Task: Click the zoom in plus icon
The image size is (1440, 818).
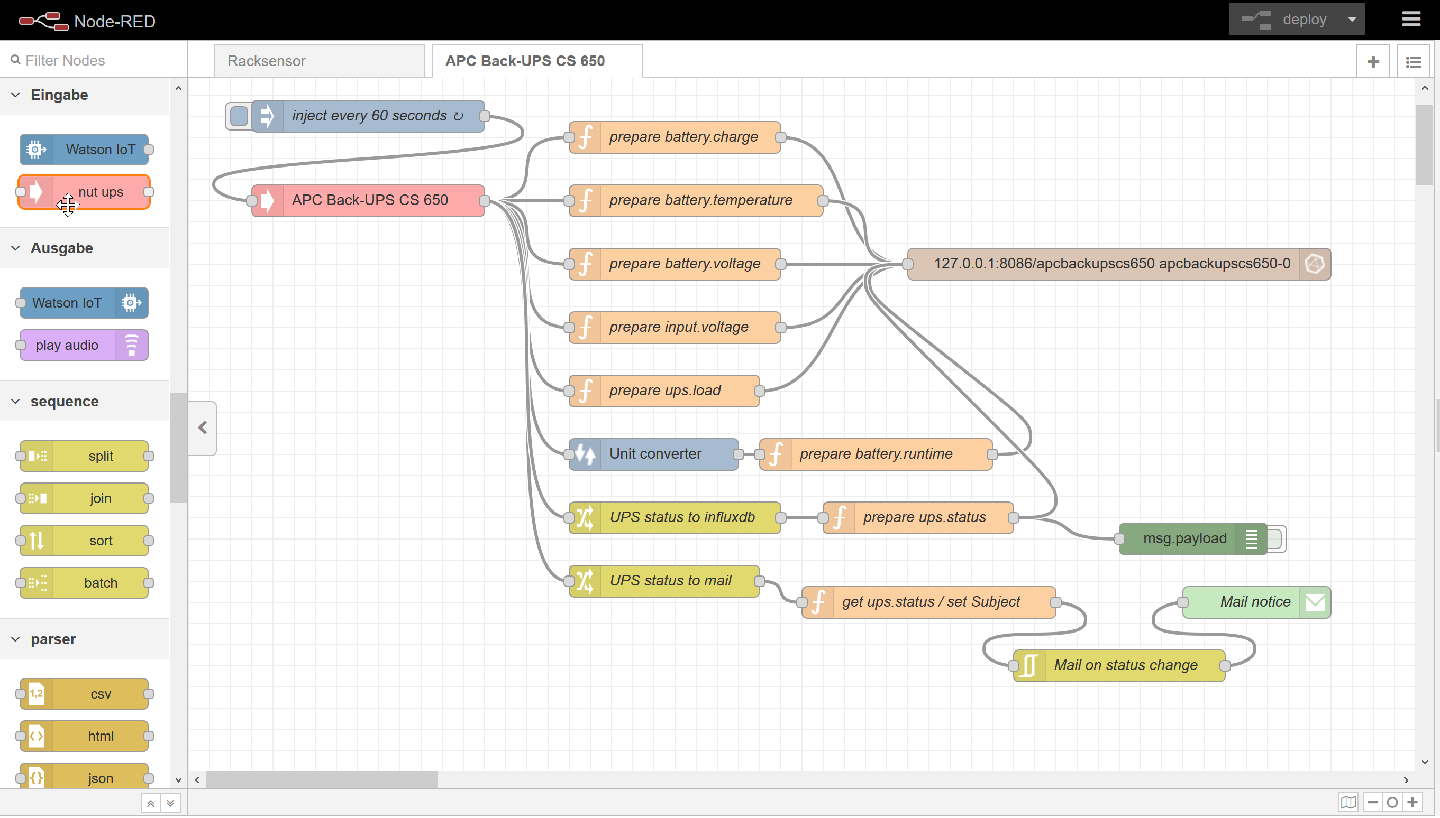Action: click(1412, 802)
